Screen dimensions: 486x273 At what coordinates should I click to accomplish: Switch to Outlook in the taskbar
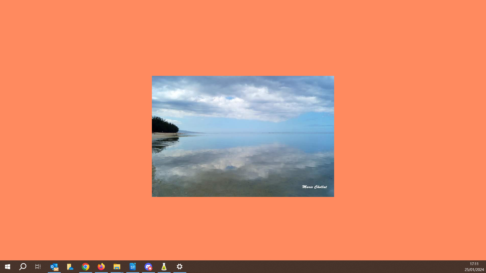tap(54, 267)
